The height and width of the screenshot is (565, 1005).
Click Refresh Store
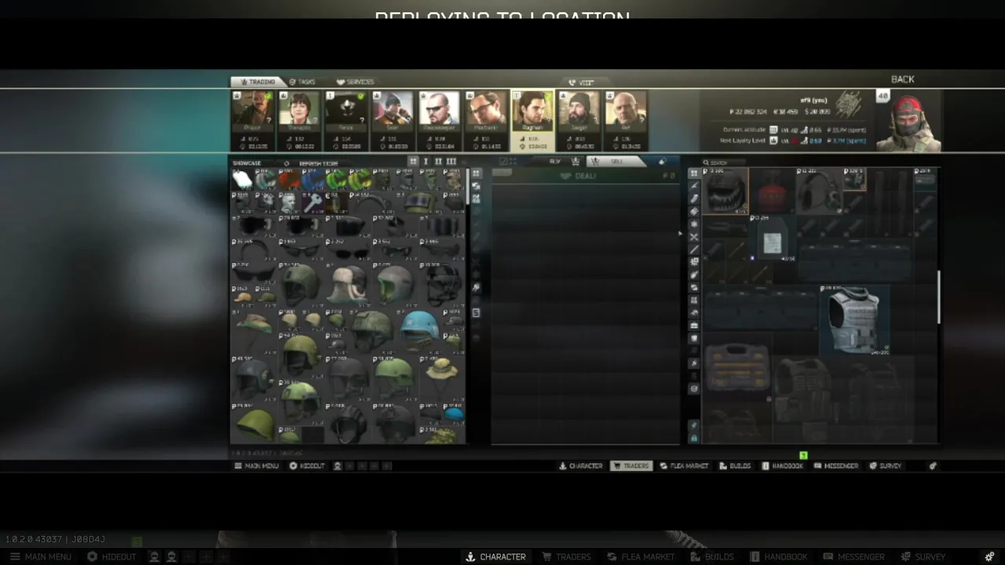318,164
